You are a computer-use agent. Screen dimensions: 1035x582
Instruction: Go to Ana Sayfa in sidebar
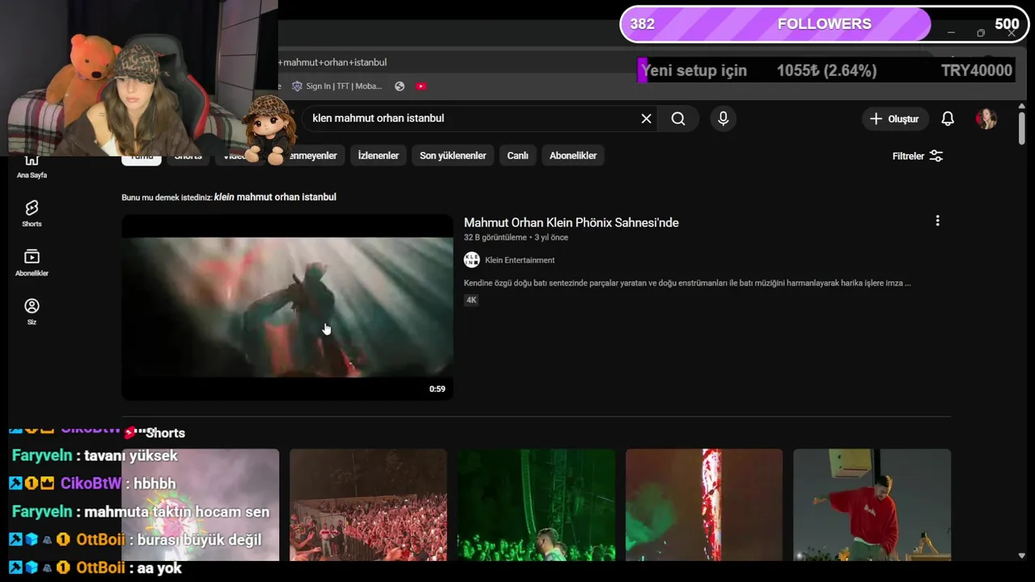coord(32,166)
